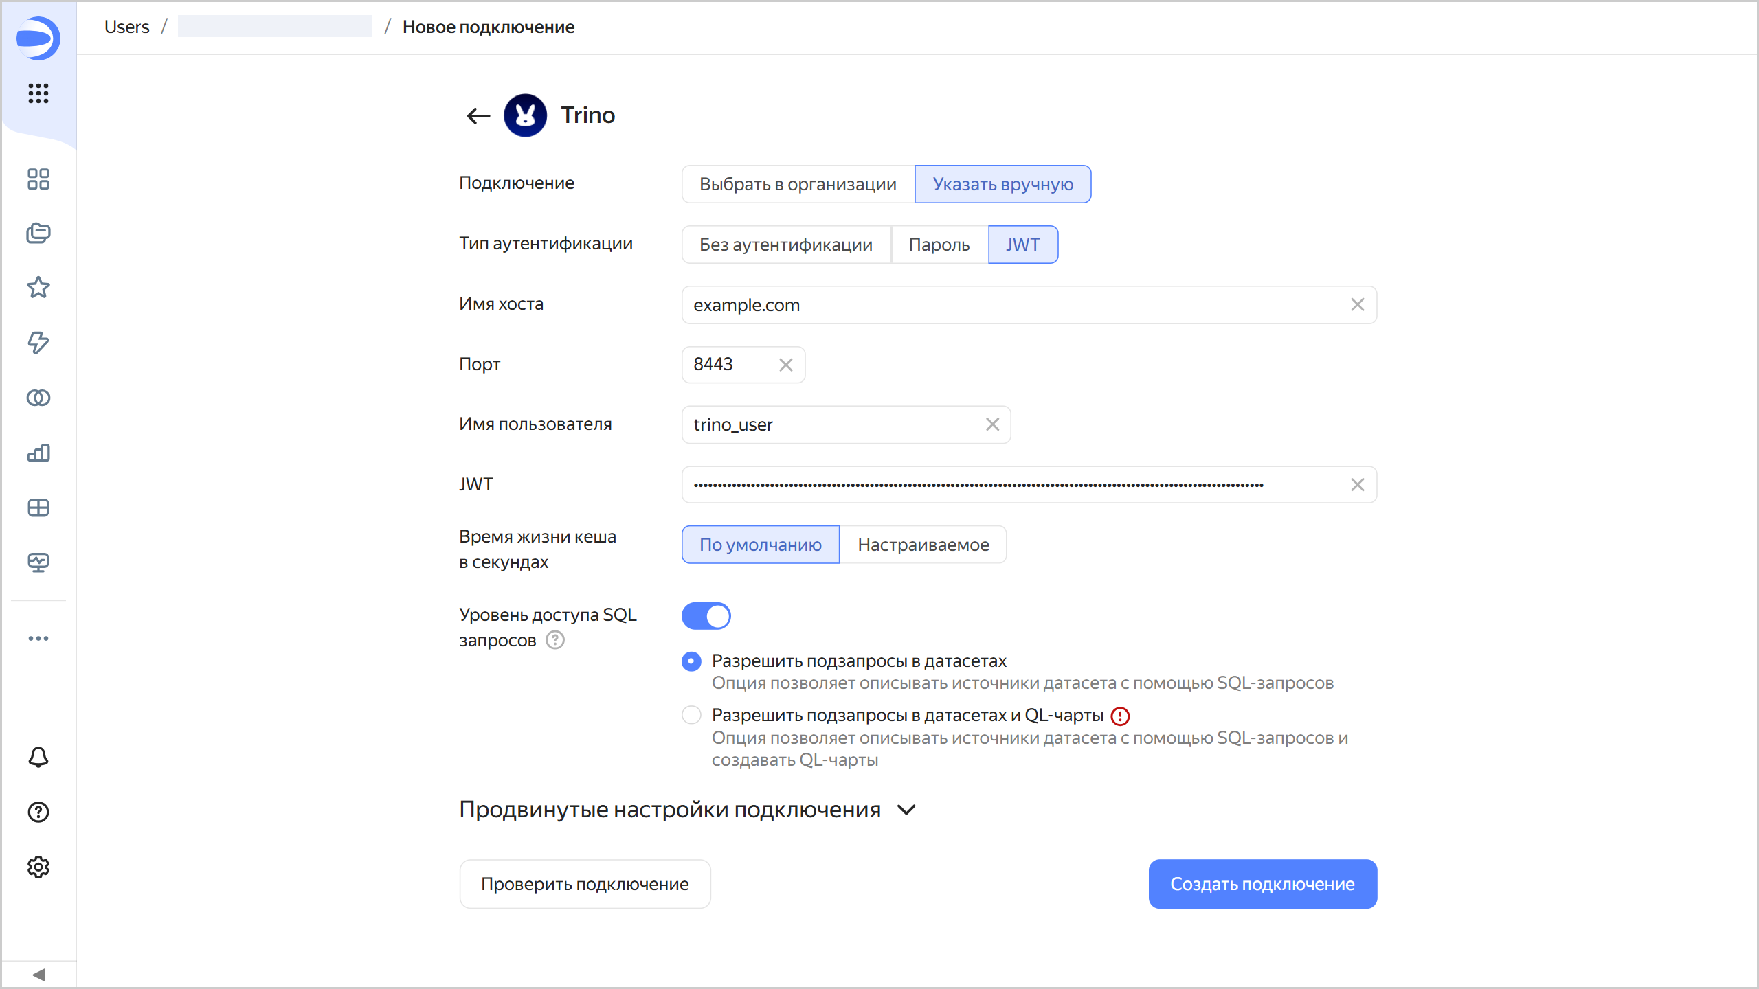Screen dimensions: 1759x989
Task: Open notifications bell in sidebar
Action: point(38,757)
